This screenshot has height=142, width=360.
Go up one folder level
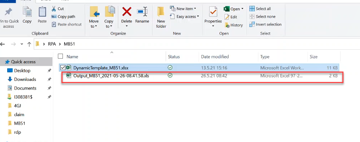click(29, 44)
